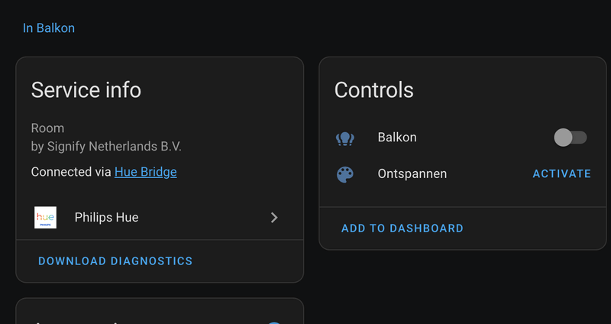
Task: Click the Ontspannen scene palette icon
Action: click(345, 174)
